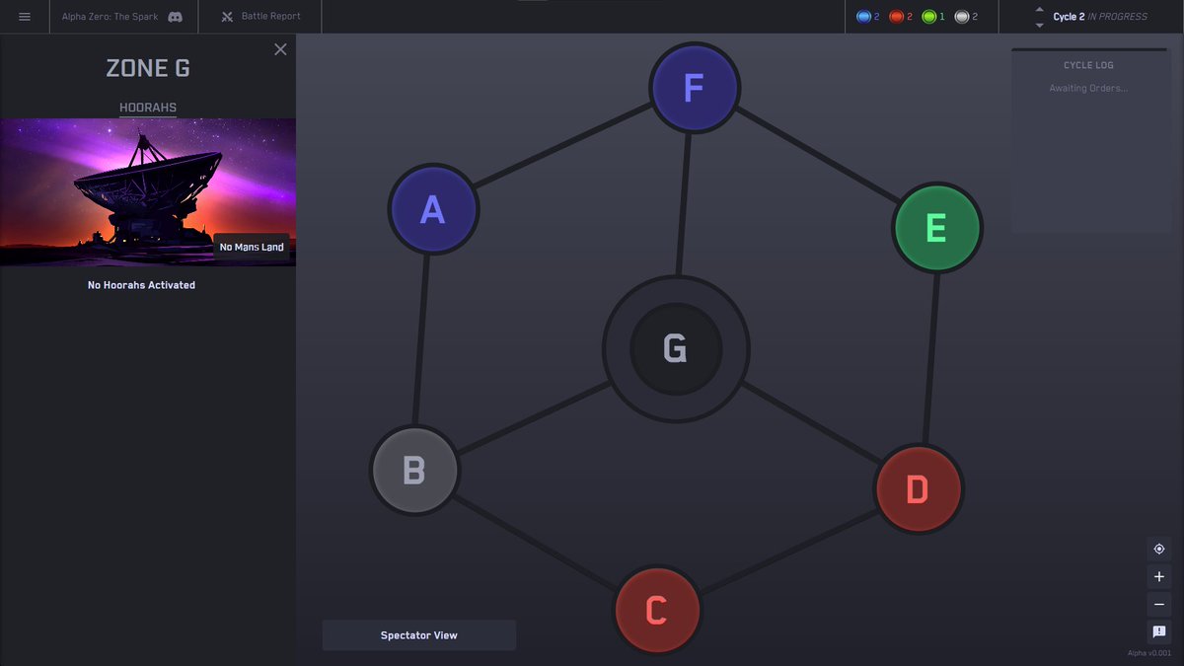Click the No Mans Land label
Screen dimensions: 1184x666
pyautogui.click(x=252, y=247)
